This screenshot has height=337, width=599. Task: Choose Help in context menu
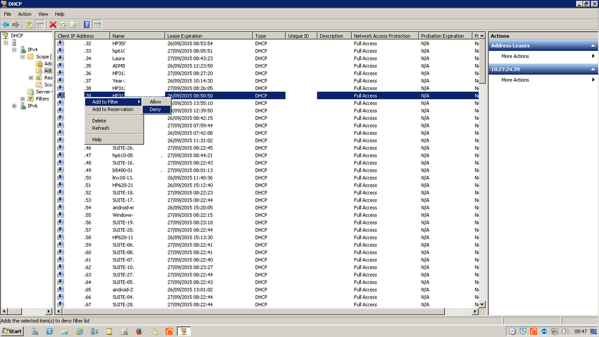pyautogui.click(x=113, y=139)
